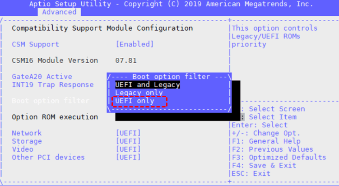The height and width of the screenshot is (186, 339).
Task: Pick 'UEFI only' from the popup
Action: click(135, 101)
